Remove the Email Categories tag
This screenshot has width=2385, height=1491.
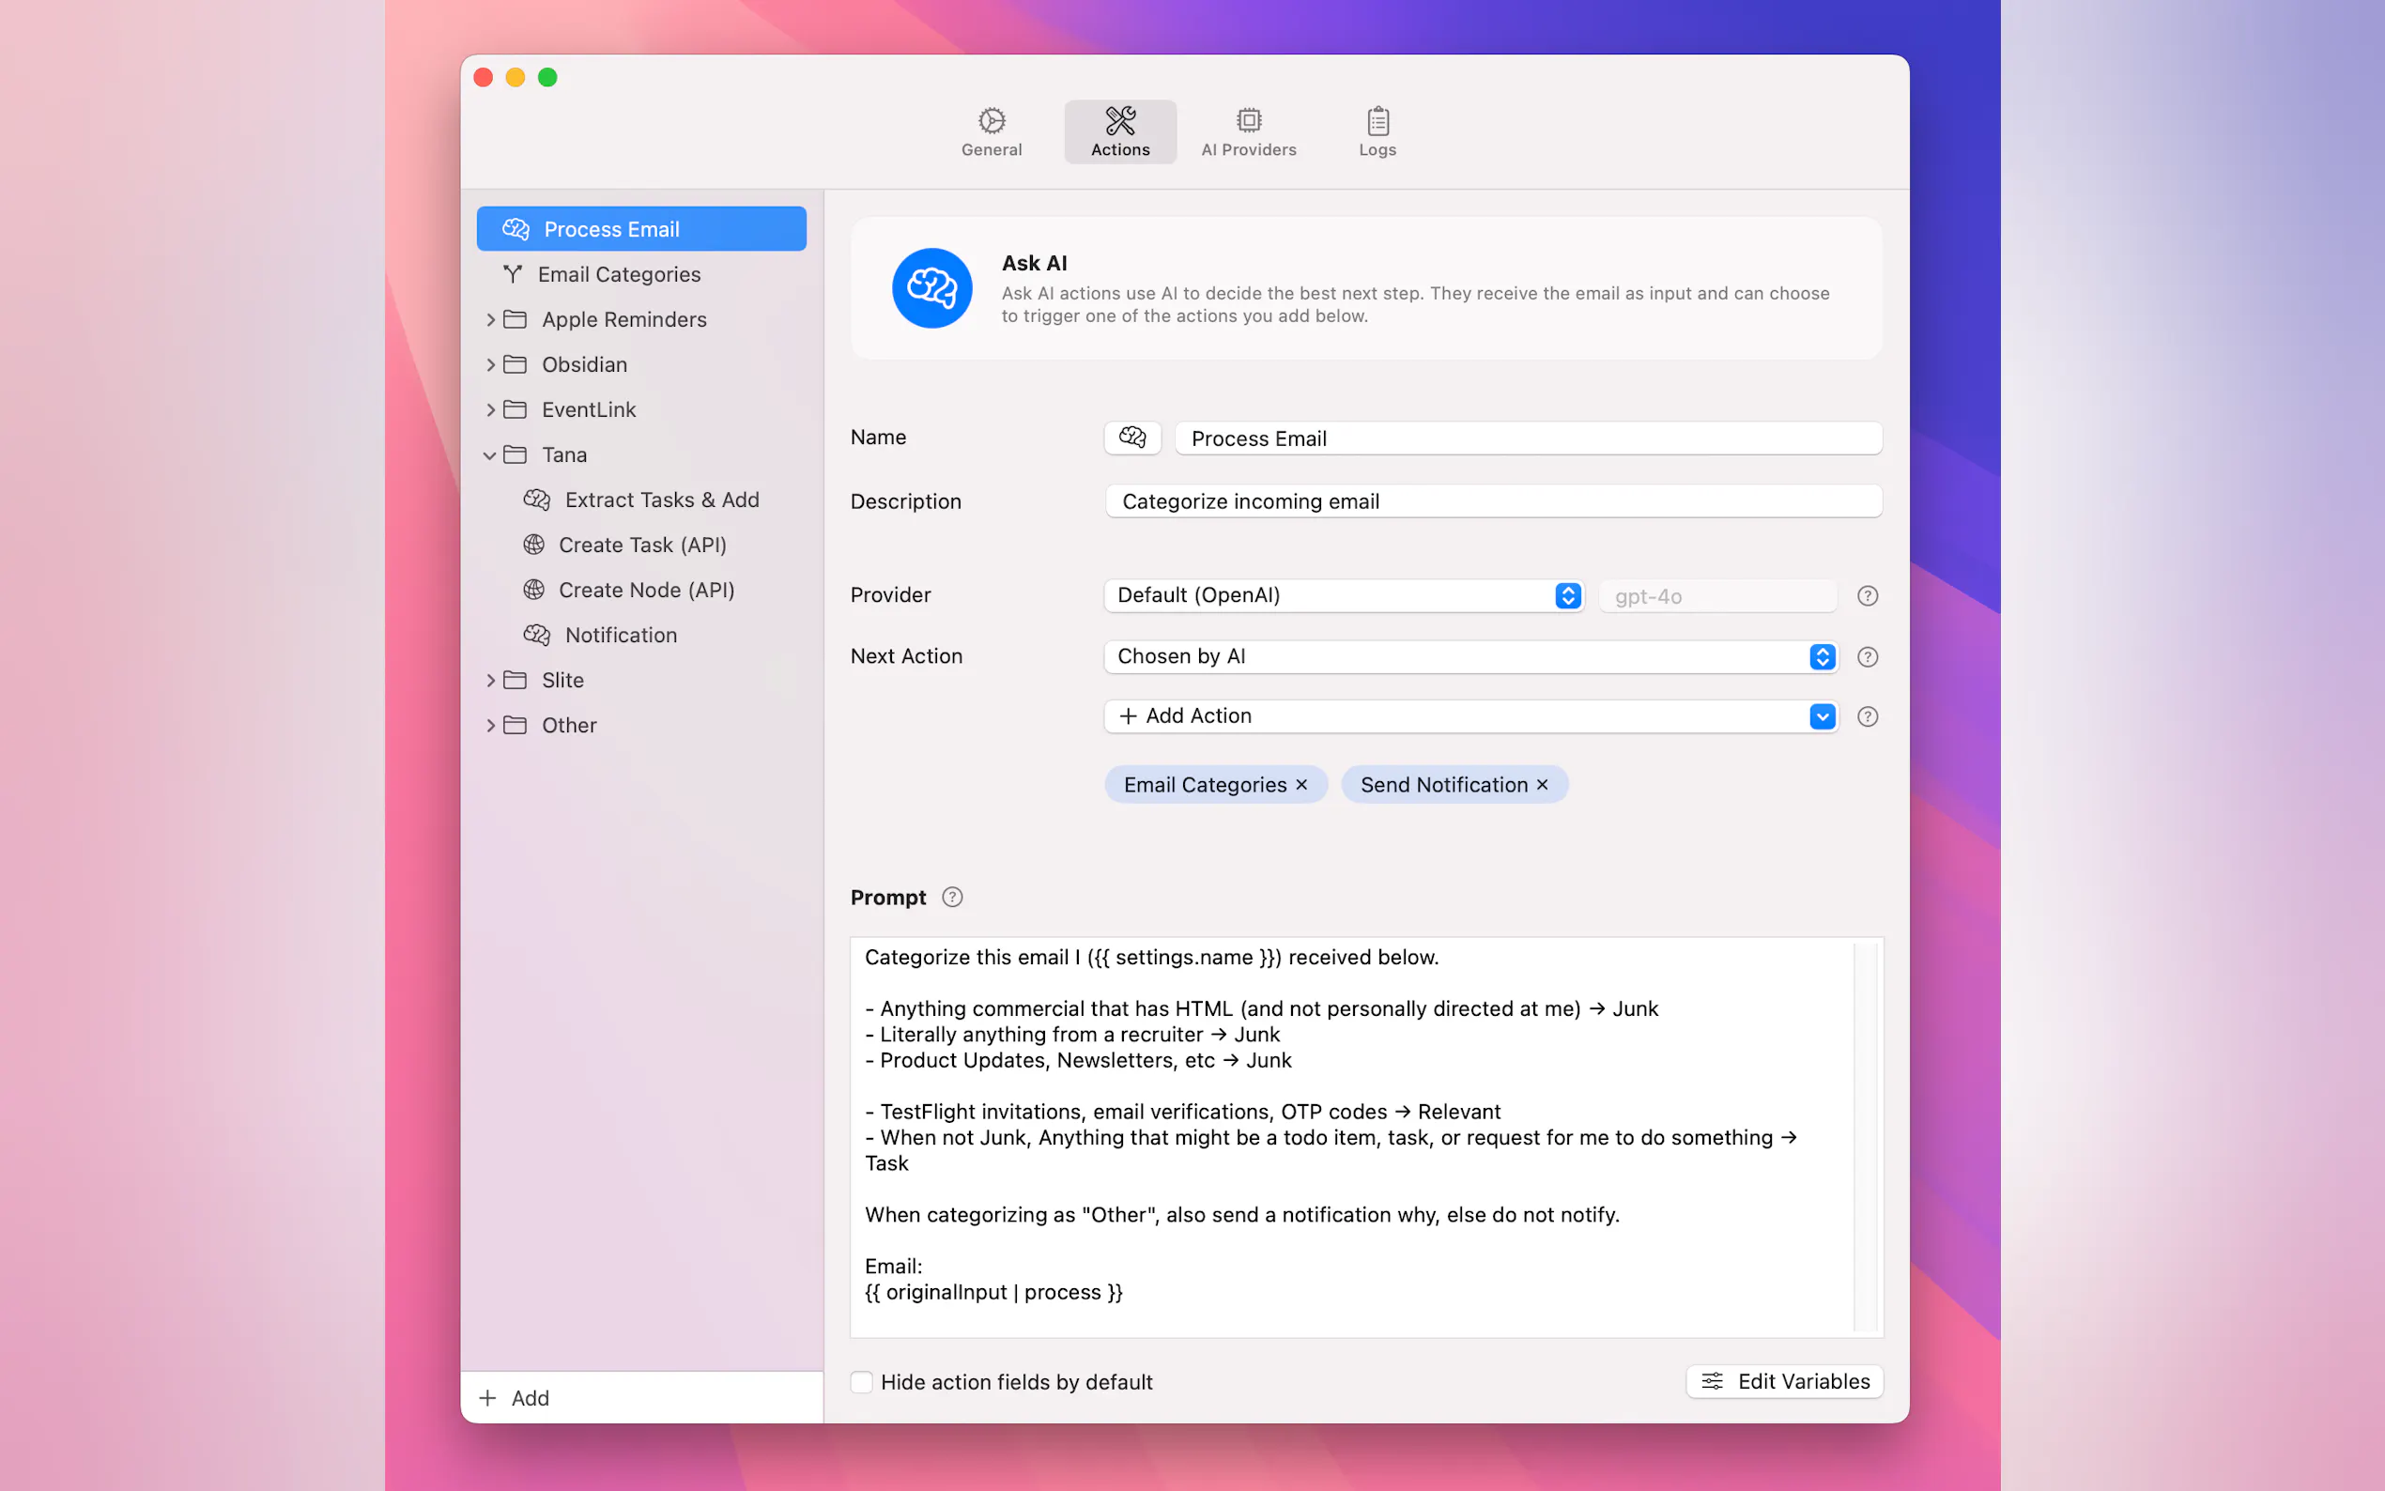[x=1301, y=785]
